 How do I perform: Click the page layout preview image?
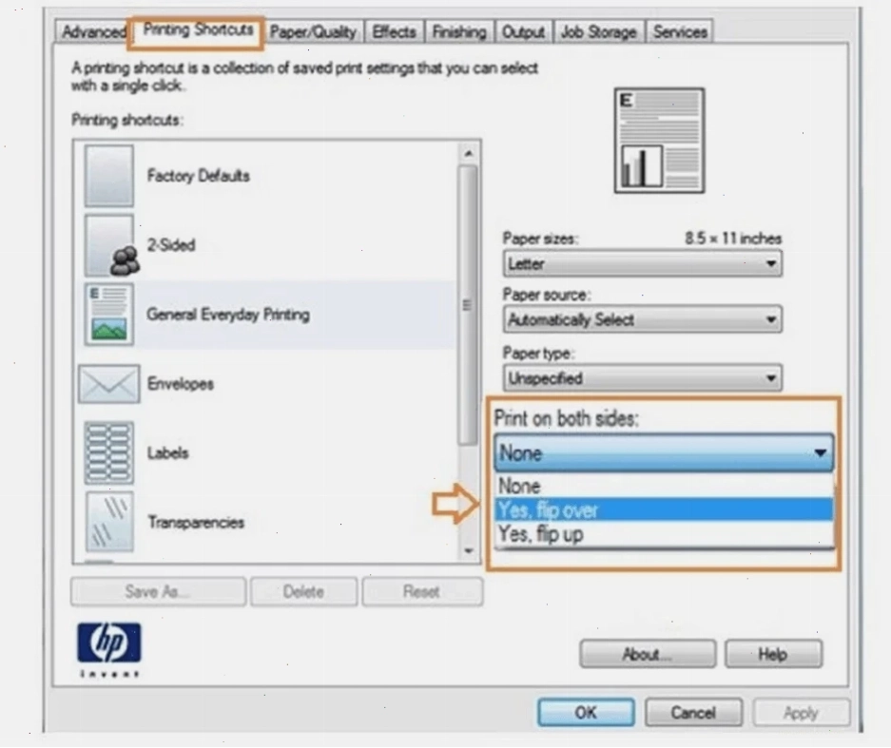[659, 141]
